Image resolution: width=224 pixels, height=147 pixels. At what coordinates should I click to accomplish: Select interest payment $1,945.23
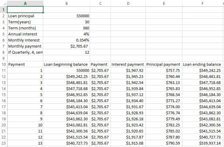pyautogui.click(x=128, y=77)
